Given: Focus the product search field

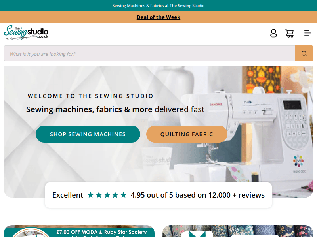Looking at the screenshot, I should 150,53.
